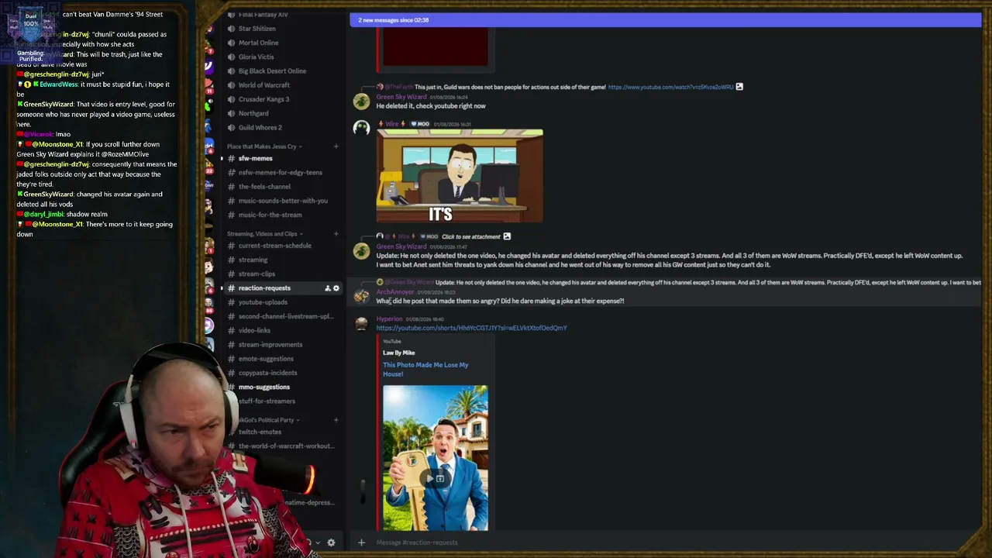Jump to the 2 new messages banner
The width and height of the screenshot is (992, 558).
(x=666, y=20)
